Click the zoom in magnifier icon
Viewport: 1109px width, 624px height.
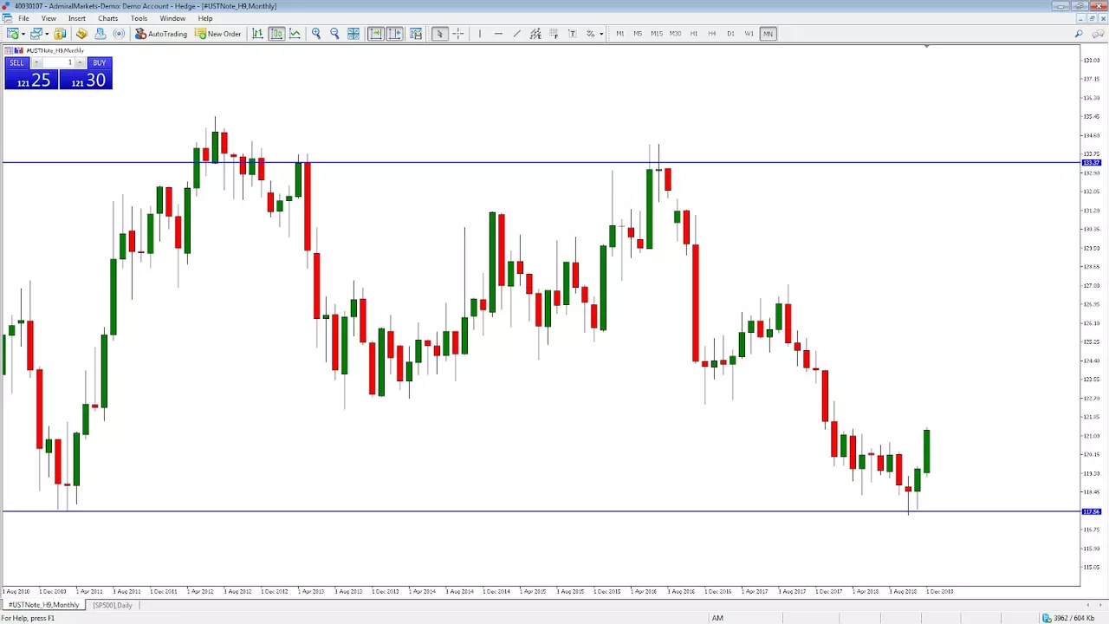pyautogui.click(x=316, y=34)
